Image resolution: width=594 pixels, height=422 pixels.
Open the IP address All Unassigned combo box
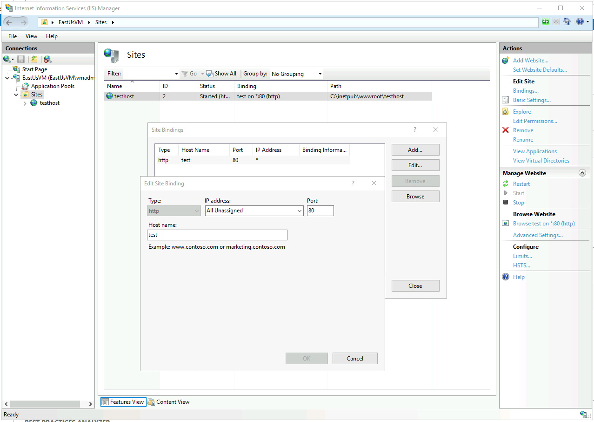pos(254,211)
